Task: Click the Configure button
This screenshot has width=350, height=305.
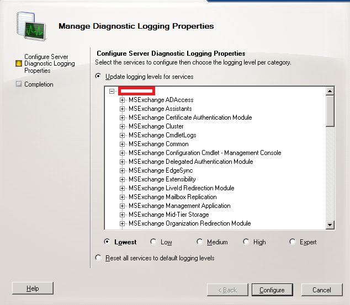Action: (x=272, y=290)
